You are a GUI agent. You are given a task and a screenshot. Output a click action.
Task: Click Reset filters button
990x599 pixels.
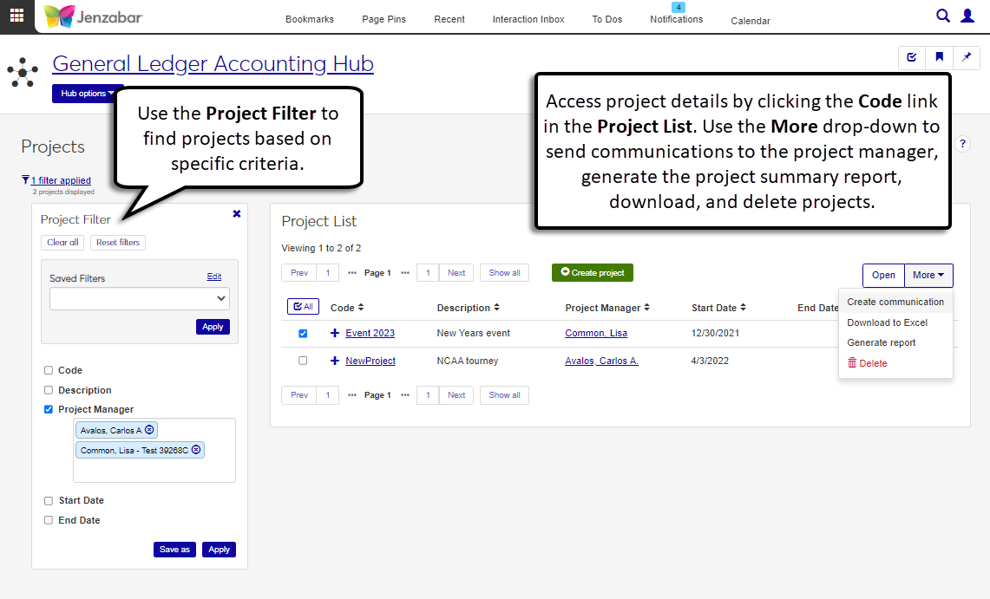click(118, 242)
